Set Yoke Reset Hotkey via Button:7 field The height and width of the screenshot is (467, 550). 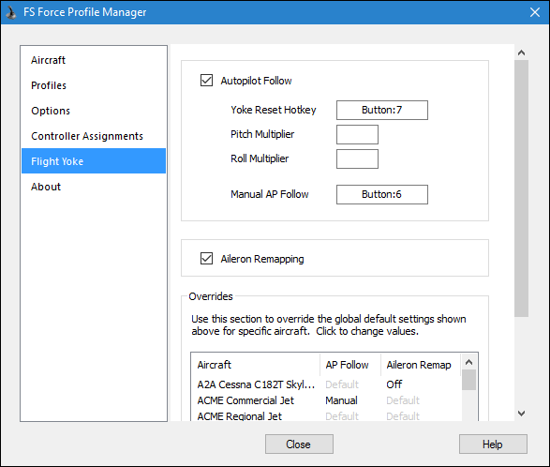tap(382, 110)
